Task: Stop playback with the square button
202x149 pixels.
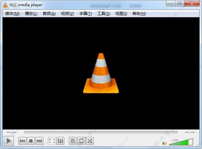Action: [31, 141]
